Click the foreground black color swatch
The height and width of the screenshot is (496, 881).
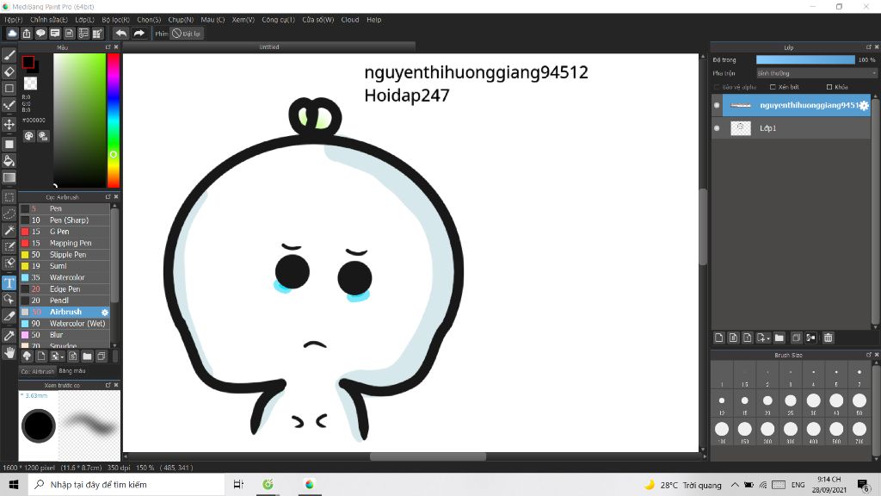click(x=28, y=62)
